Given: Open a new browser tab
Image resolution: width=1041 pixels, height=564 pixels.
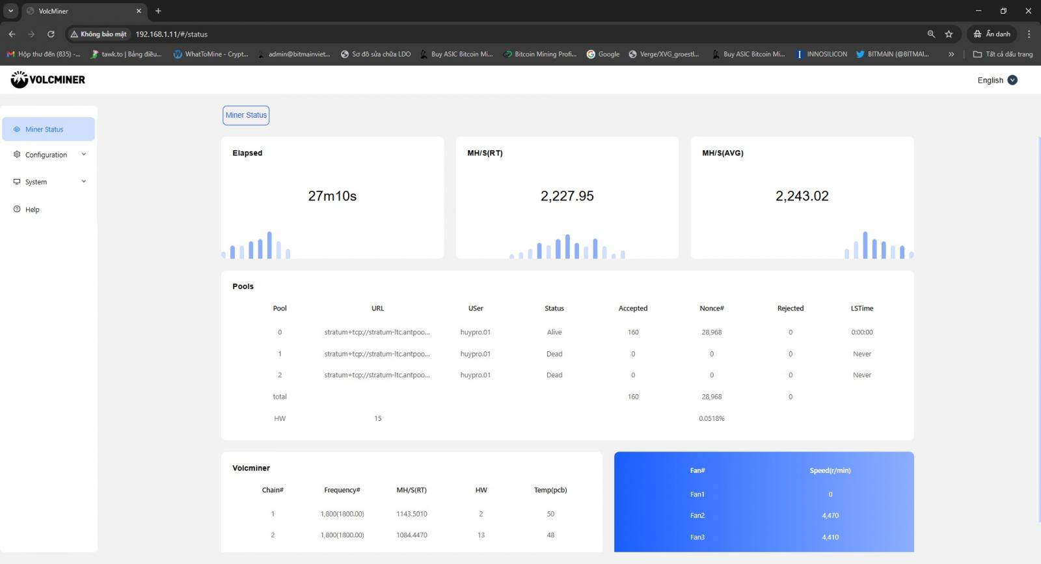Looking at the screenshot, I should tap(158, 11).
